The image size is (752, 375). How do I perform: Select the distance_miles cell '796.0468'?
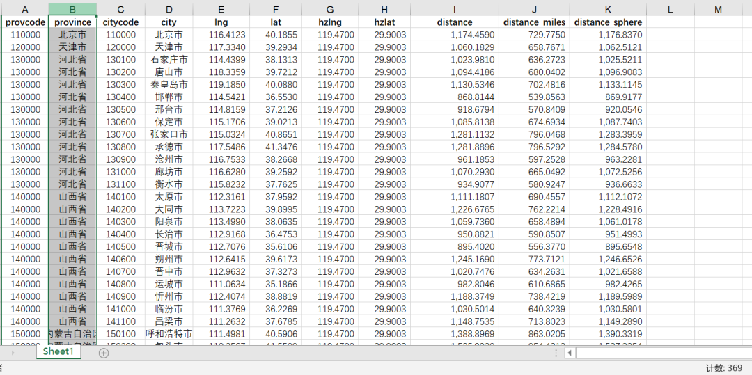pyautogui.click(x=534, y=134)
